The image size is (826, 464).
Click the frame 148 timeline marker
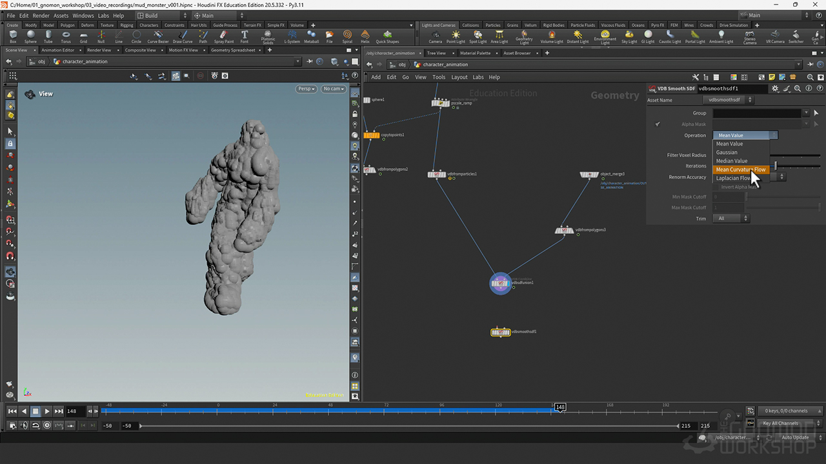click(560, 407)
